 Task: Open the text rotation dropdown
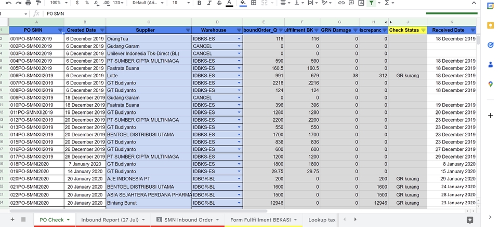tap(326, 3)
